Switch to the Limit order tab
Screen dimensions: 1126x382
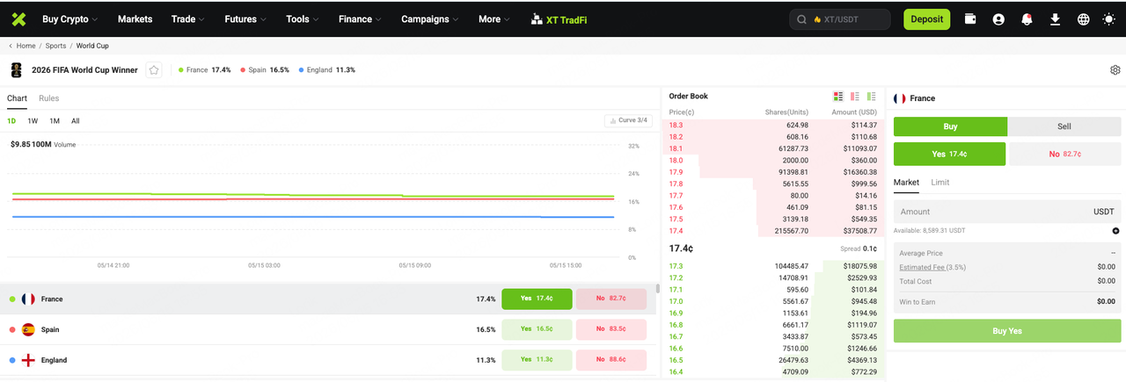[x=940, y=183]
